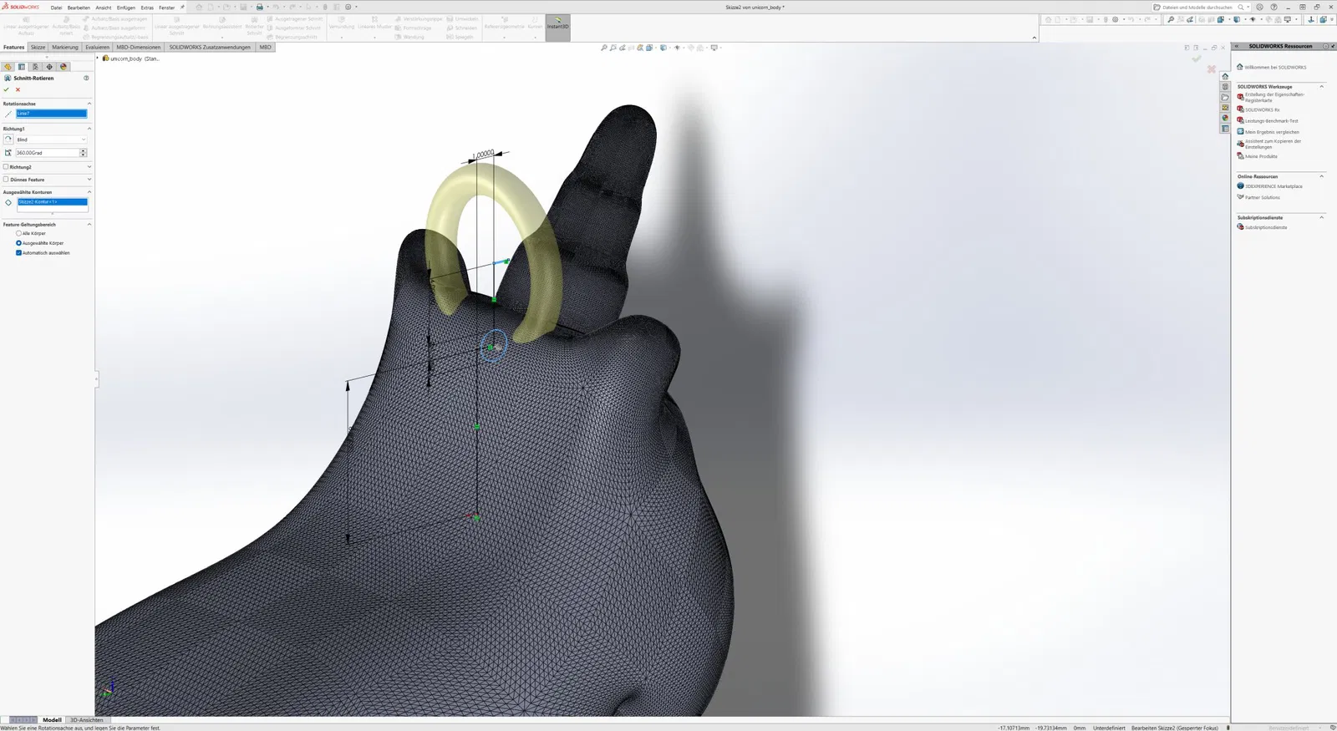Open the SOLIDWORKS Ressourcen home tab
Viewport: 1337px width, 731px height.
1225,76
